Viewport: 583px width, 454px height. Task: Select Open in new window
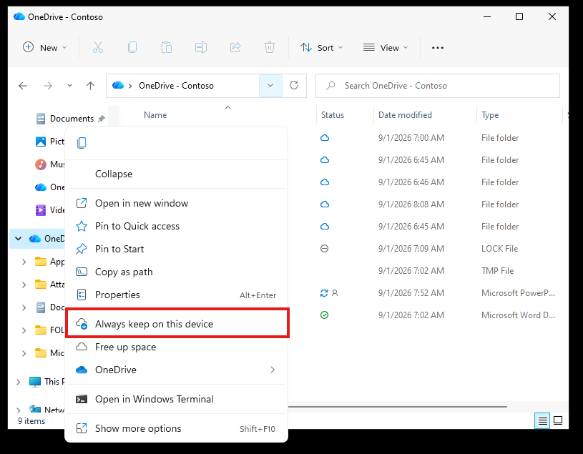pyautogui.click(x=177, y=203)
